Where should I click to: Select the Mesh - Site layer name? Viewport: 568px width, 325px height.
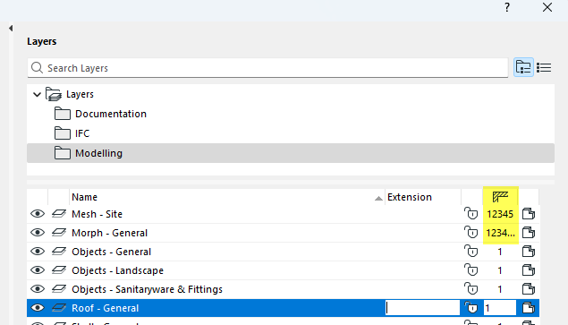tap(97, 214)
